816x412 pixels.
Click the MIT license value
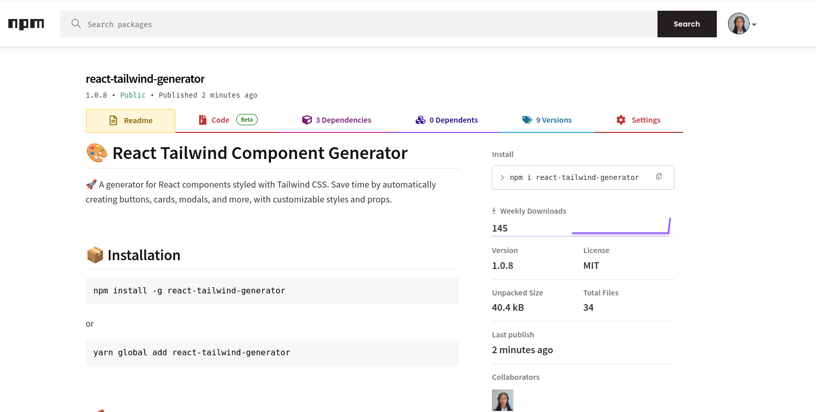coord(591,266)
